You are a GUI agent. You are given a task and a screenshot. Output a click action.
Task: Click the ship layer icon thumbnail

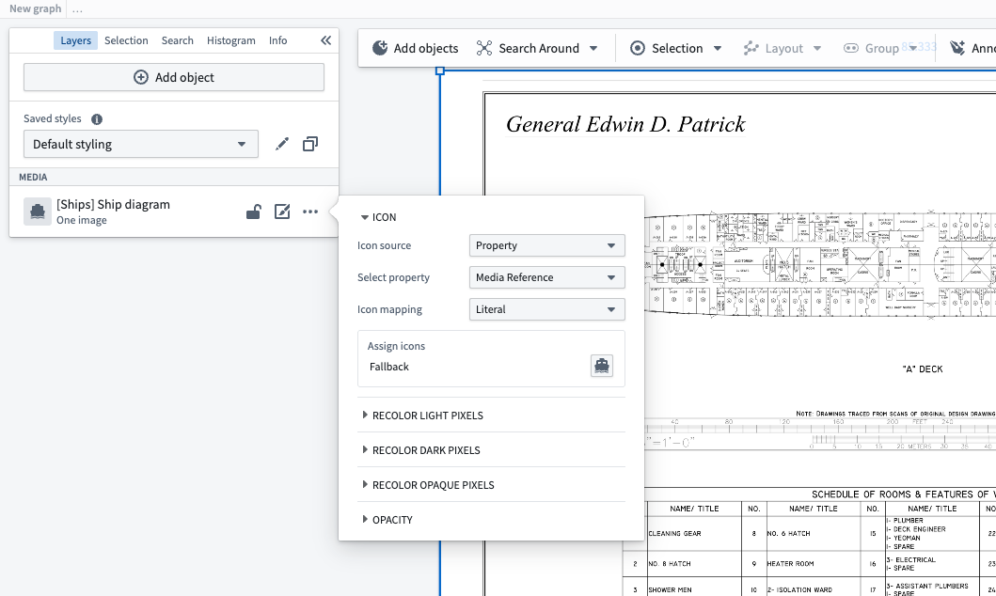[38, 212]
